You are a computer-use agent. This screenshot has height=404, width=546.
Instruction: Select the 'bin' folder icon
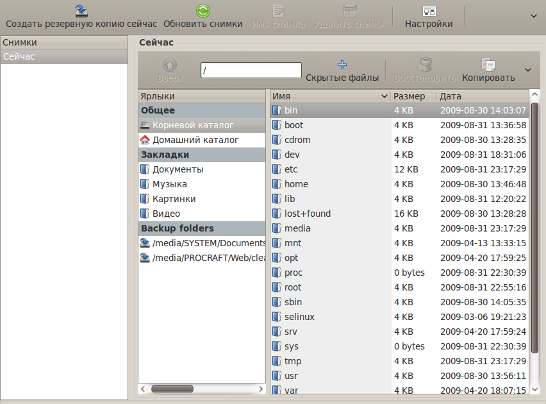pyautogui.click(x=276, y=110)
